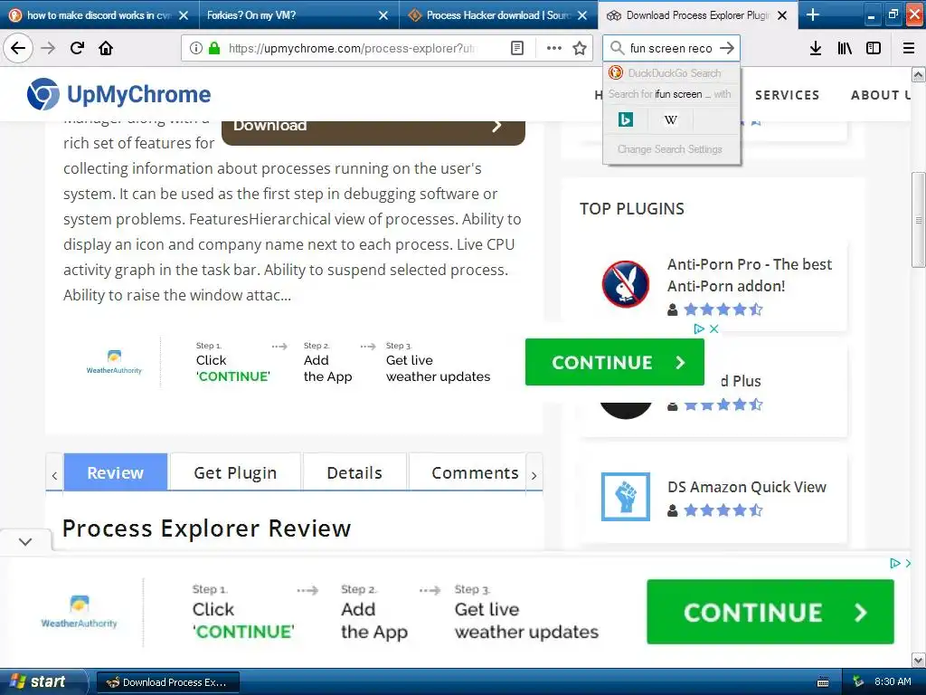Click the scrollbar down arrow

[919, 660]
